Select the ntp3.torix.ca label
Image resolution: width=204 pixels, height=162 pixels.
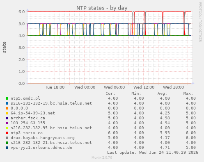point(27,133)
